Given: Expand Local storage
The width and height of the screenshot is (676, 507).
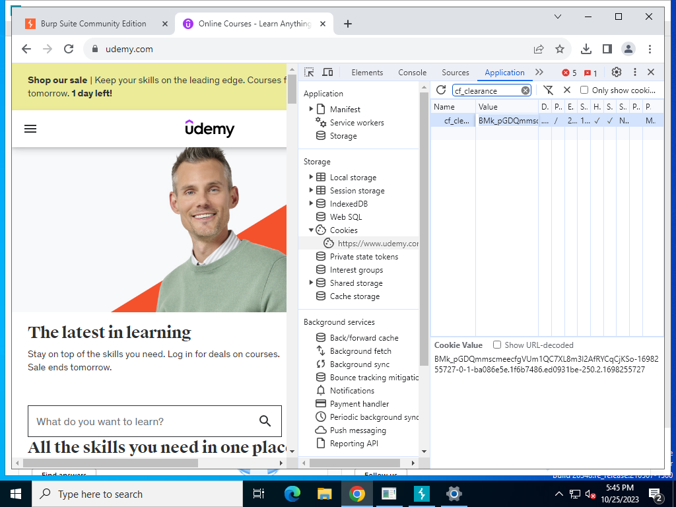Looking at the screenshot, I should click(x=311, y=177).
